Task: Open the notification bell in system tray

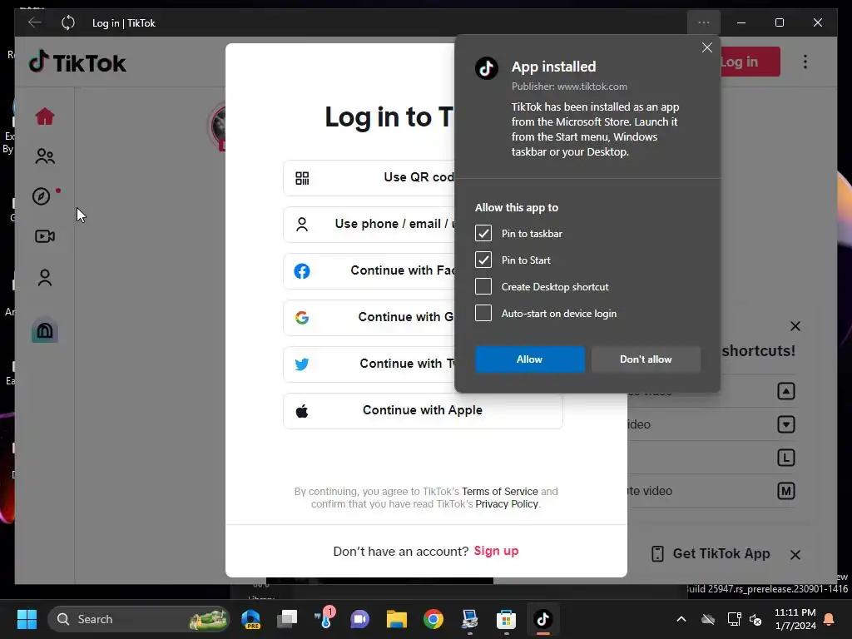Action: (830, 619)
